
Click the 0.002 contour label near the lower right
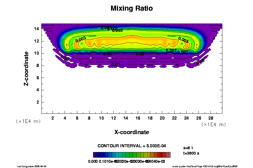pos(171,51)
